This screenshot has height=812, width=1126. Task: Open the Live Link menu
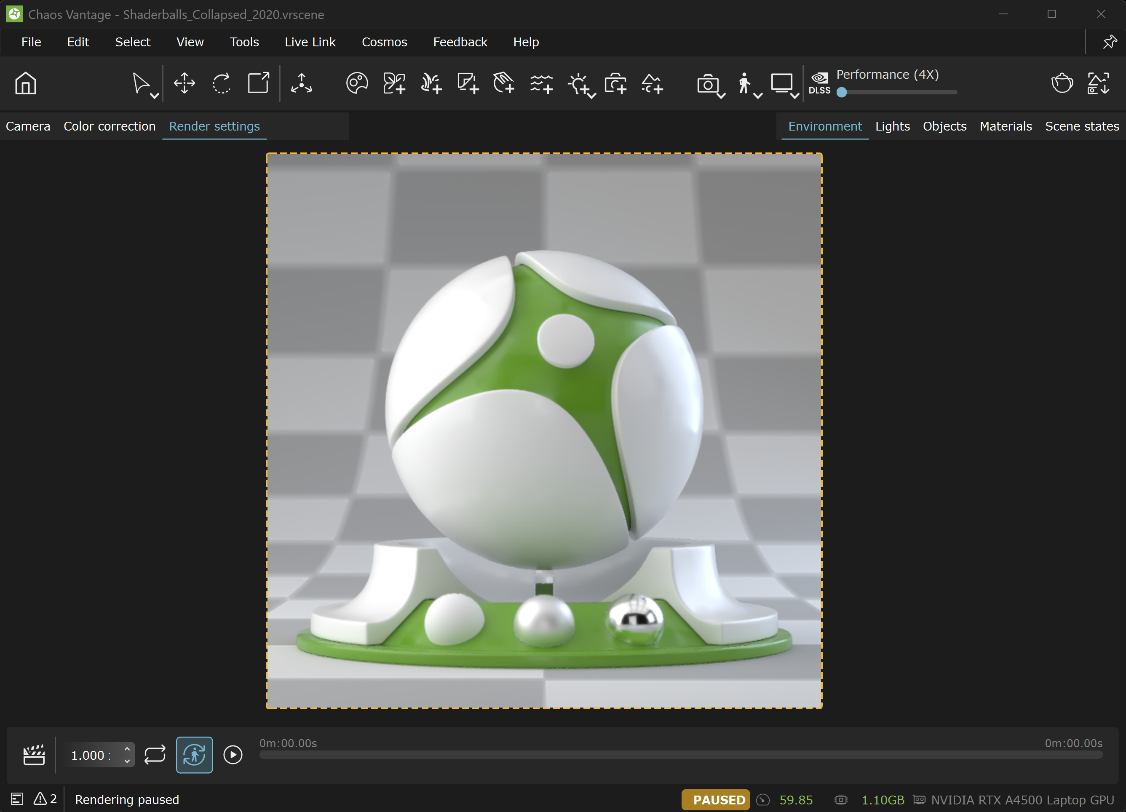(x=310, y=42)
